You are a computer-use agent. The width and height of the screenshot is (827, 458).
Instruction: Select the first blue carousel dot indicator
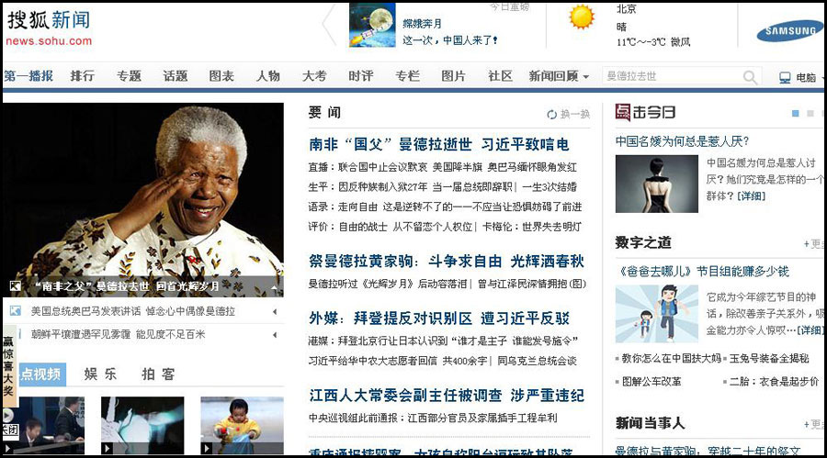point(795,115)
